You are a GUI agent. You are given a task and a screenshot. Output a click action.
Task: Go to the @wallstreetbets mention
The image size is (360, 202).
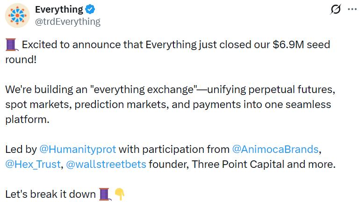point(106,164)
